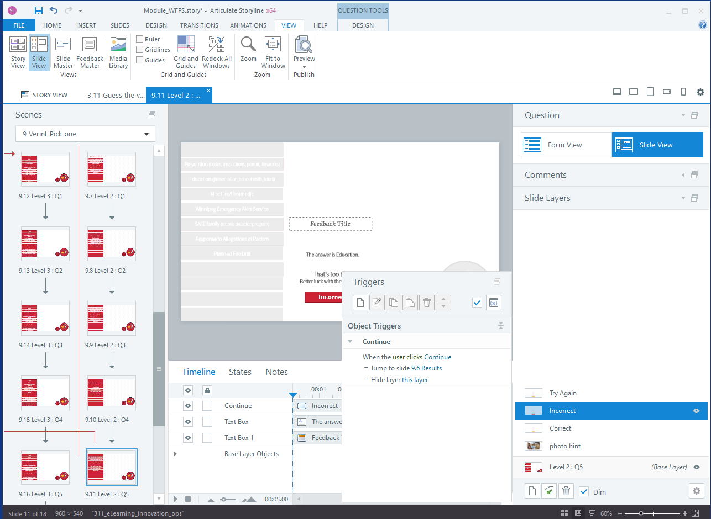The width and height of the screenshot is (711, 519).
Task: Open the scene dropdown 9 Verint-Pick one
Action: 85,134
